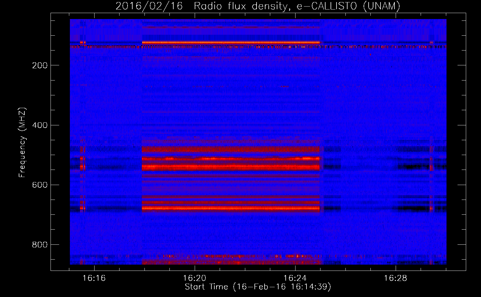Click the 800 frequency tick label
Image resolution: width=481 pixels, height=297 pixels.
(40, 245)
